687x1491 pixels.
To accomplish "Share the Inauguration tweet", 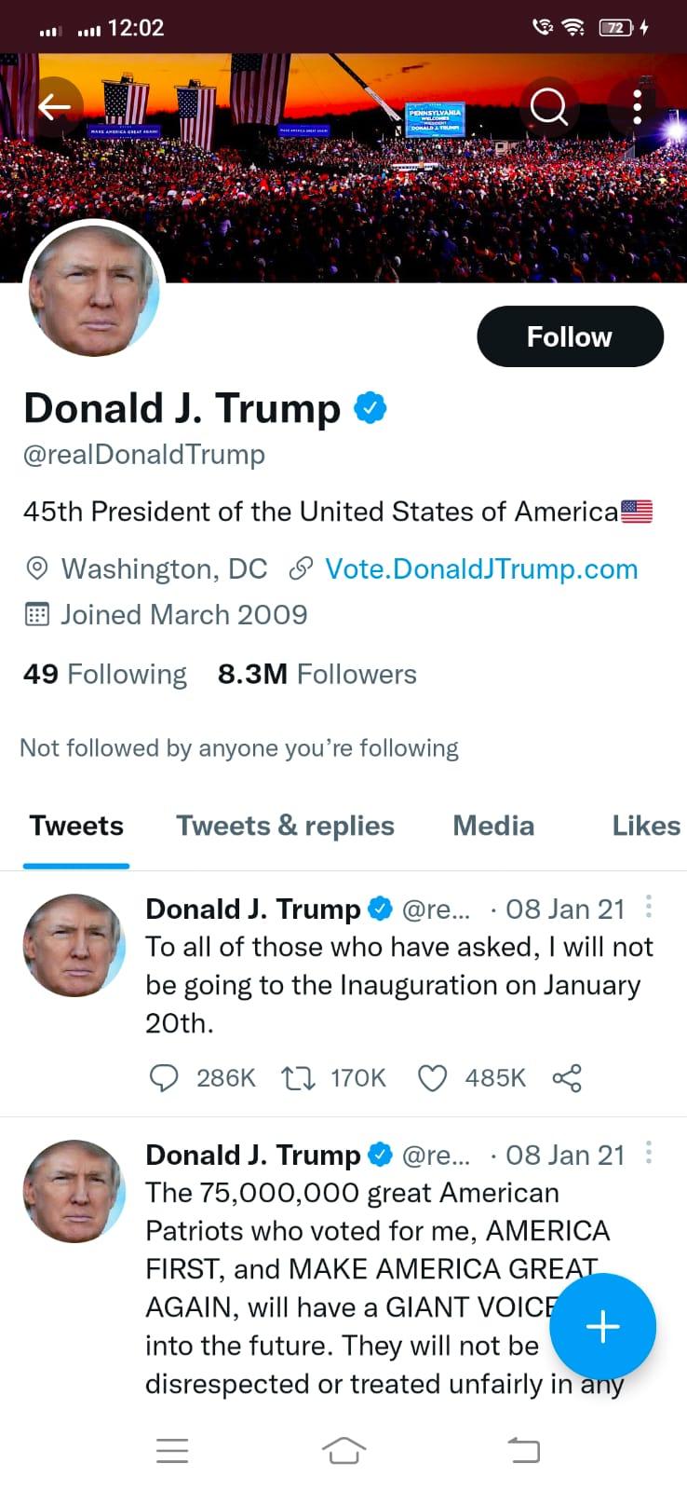I will pos(567,1078).
